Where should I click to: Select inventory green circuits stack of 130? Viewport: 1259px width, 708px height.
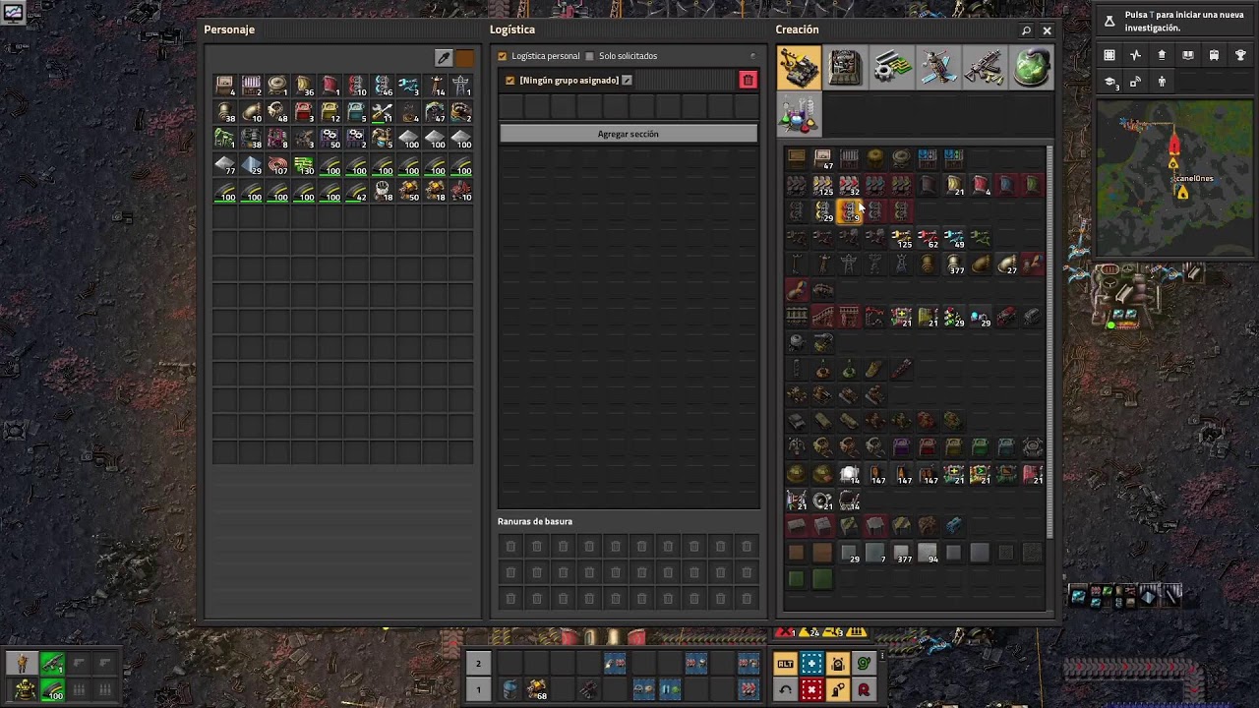coord(304,165)
